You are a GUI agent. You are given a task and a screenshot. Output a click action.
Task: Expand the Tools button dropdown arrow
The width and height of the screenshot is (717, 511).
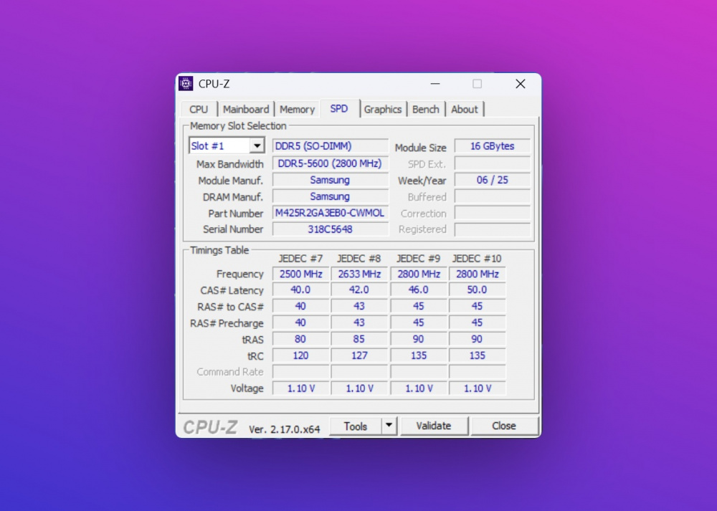389,426
